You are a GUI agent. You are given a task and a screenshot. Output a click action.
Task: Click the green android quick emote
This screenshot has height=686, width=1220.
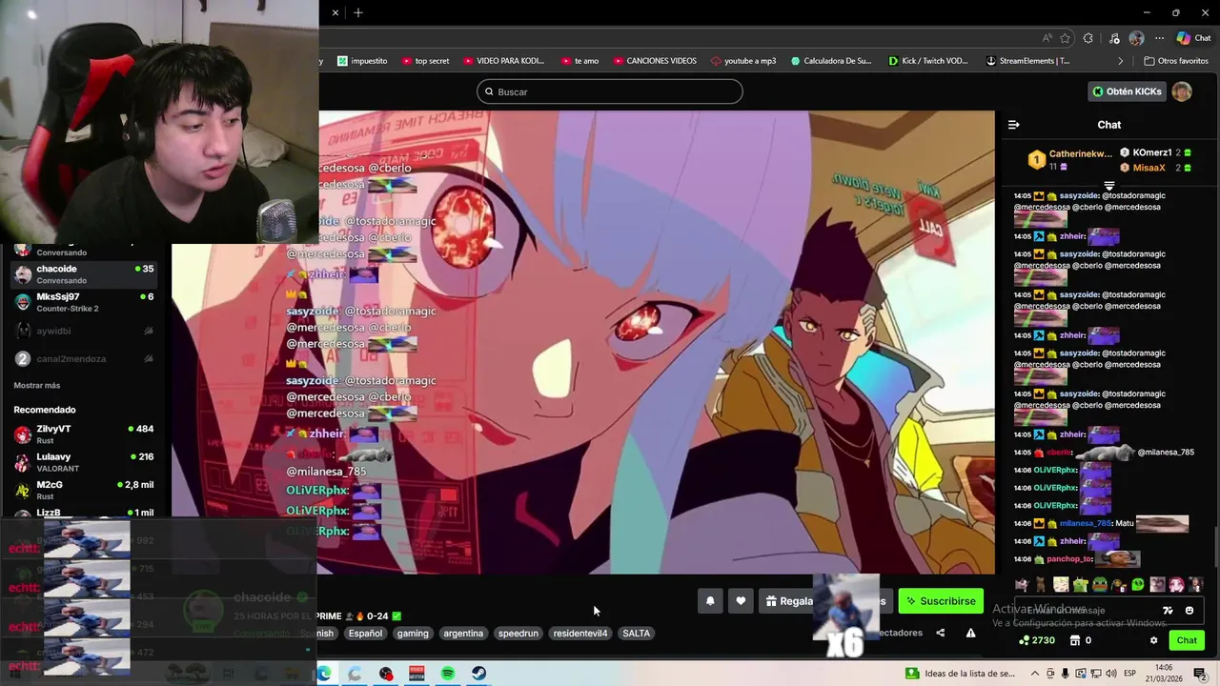[1081, 584]
